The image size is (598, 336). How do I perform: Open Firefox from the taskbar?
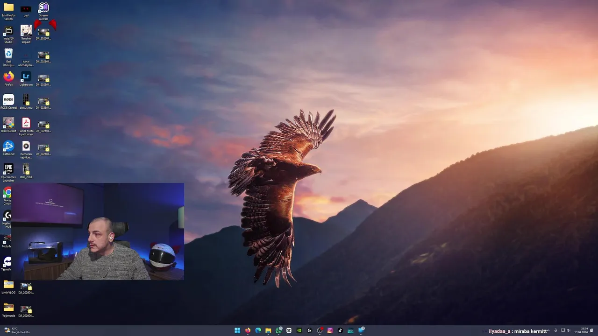(x=248, y=330)
